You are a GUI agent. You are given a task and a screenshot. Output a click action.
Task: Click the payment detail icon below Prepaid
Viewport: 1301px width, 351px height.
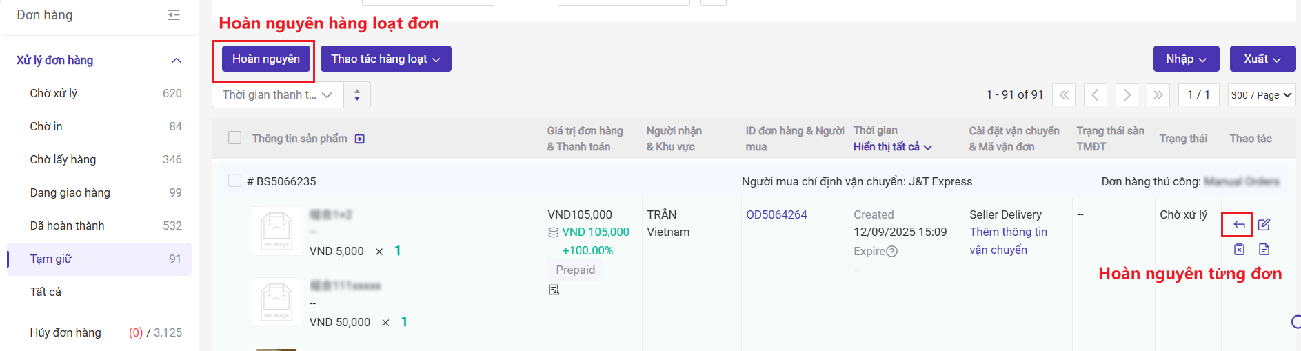click(554, 290)
